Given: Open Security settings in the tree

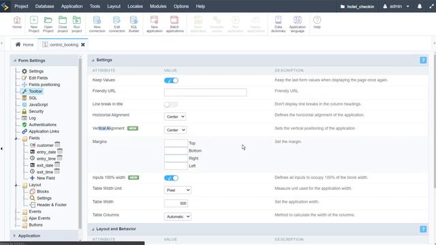Looking at the screenshot, I should click(36, 111).
